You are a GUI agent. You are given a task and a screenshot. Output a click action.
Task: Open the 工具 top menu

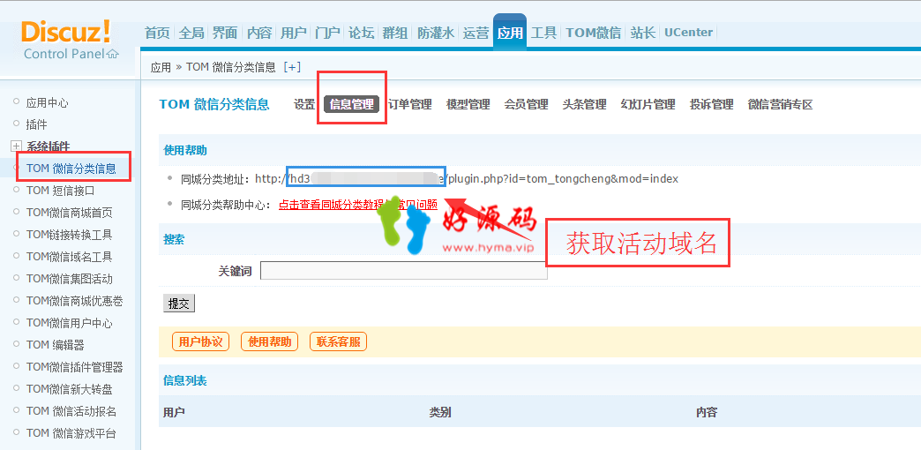point(544,33)
